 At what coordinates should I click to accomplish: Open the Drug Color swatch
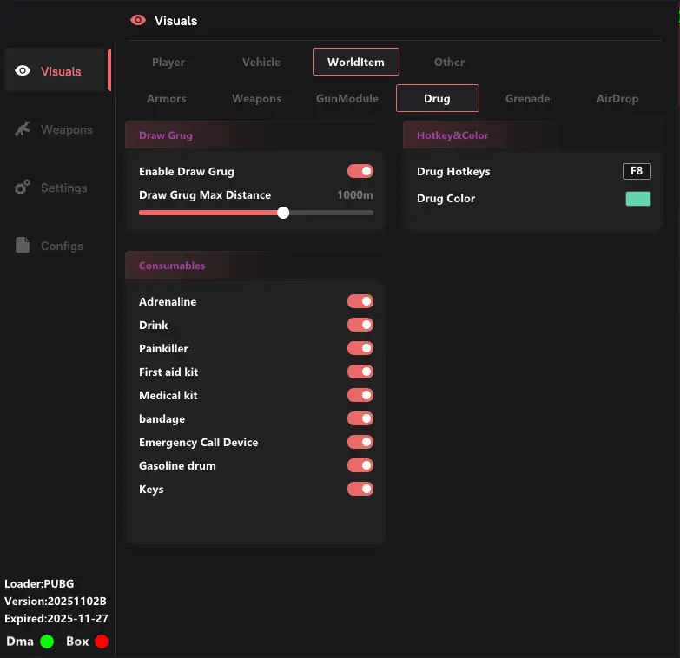point(637,199)
